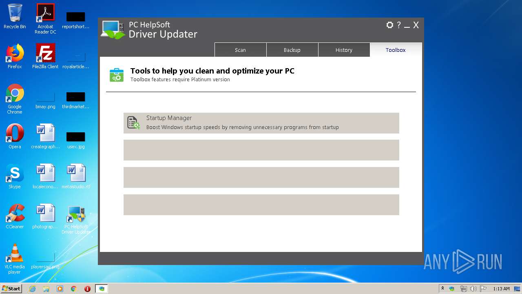Select the metalstudio.rtf document icon
The image size is (522, 294).
(x=76, y=176)
